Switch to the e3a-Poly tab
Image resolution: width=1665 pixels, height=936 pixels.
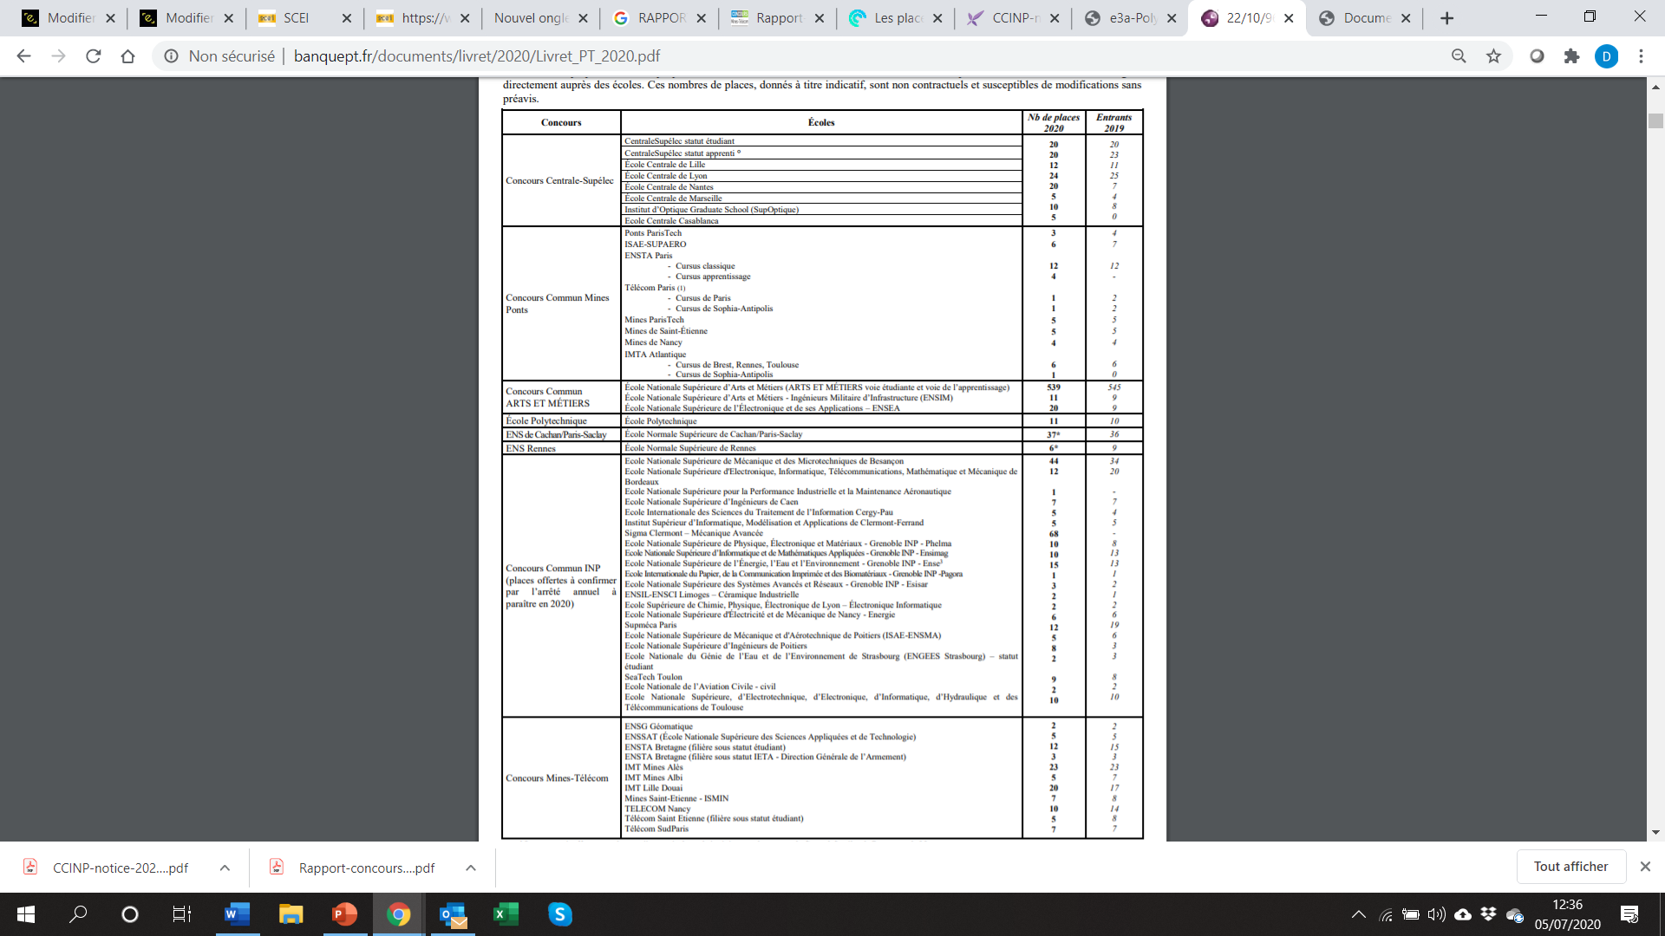coord(1133,18)
